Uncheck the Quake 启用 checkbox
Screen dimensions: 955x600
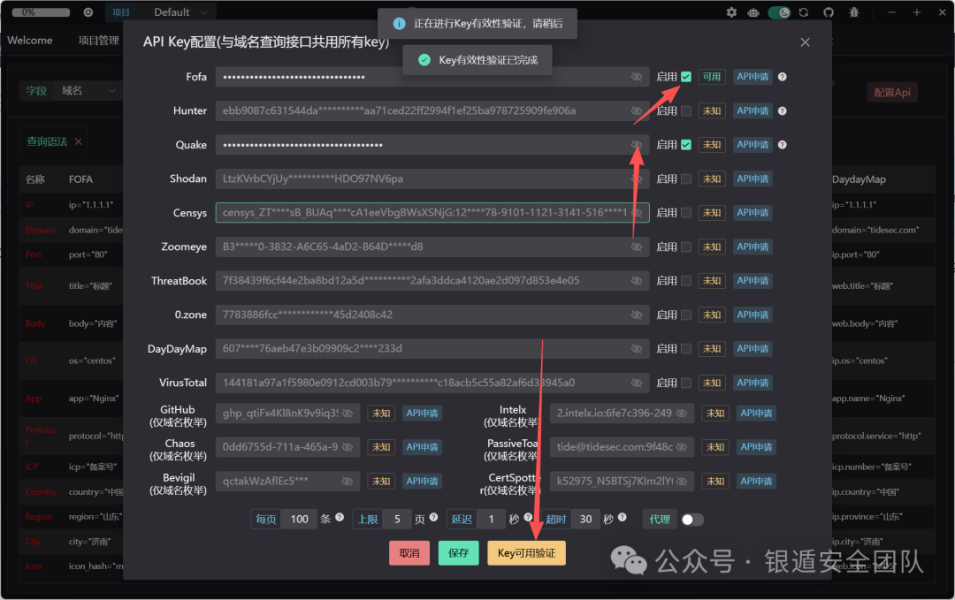pos(686,145)
